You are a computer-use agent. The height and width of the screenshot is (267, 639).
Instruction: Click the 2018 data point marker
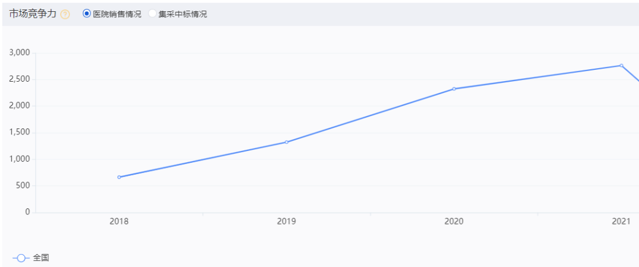(119, 177)
